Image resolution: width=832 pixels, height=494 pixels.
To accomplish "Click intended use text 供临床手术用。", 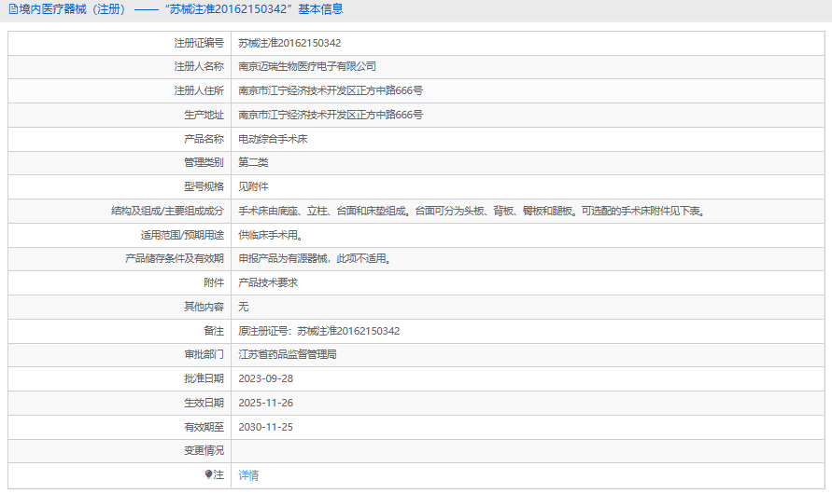I will (x=271, y=235).
